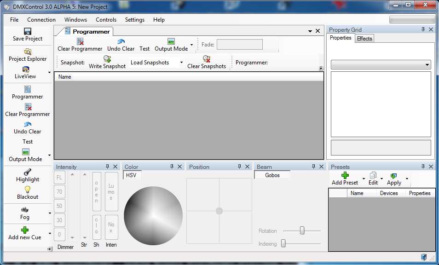Switch to the Effects tab
This screenshot has height=265, width=439.
[x=364, y=39]
